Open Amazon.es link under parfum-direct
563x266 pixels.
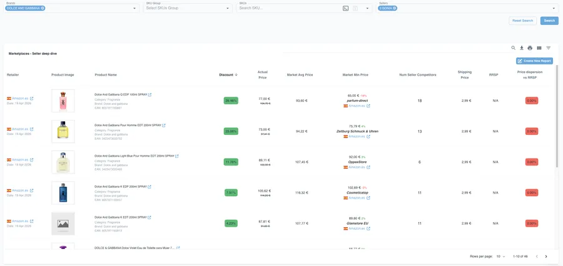point(357,106)
